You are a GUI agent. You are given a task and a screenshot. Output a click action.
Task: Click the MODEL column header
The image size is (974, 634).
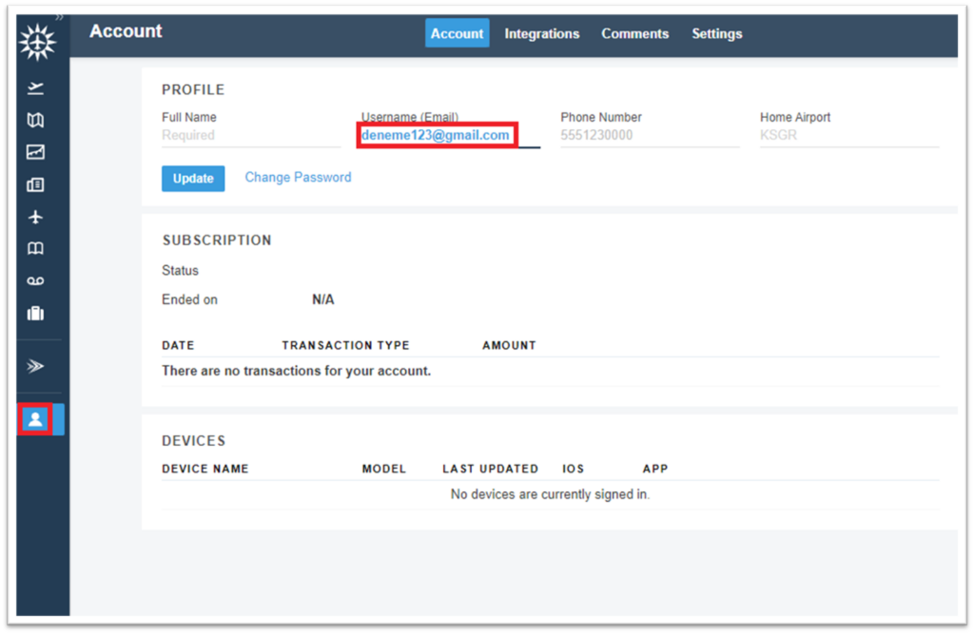384,469
